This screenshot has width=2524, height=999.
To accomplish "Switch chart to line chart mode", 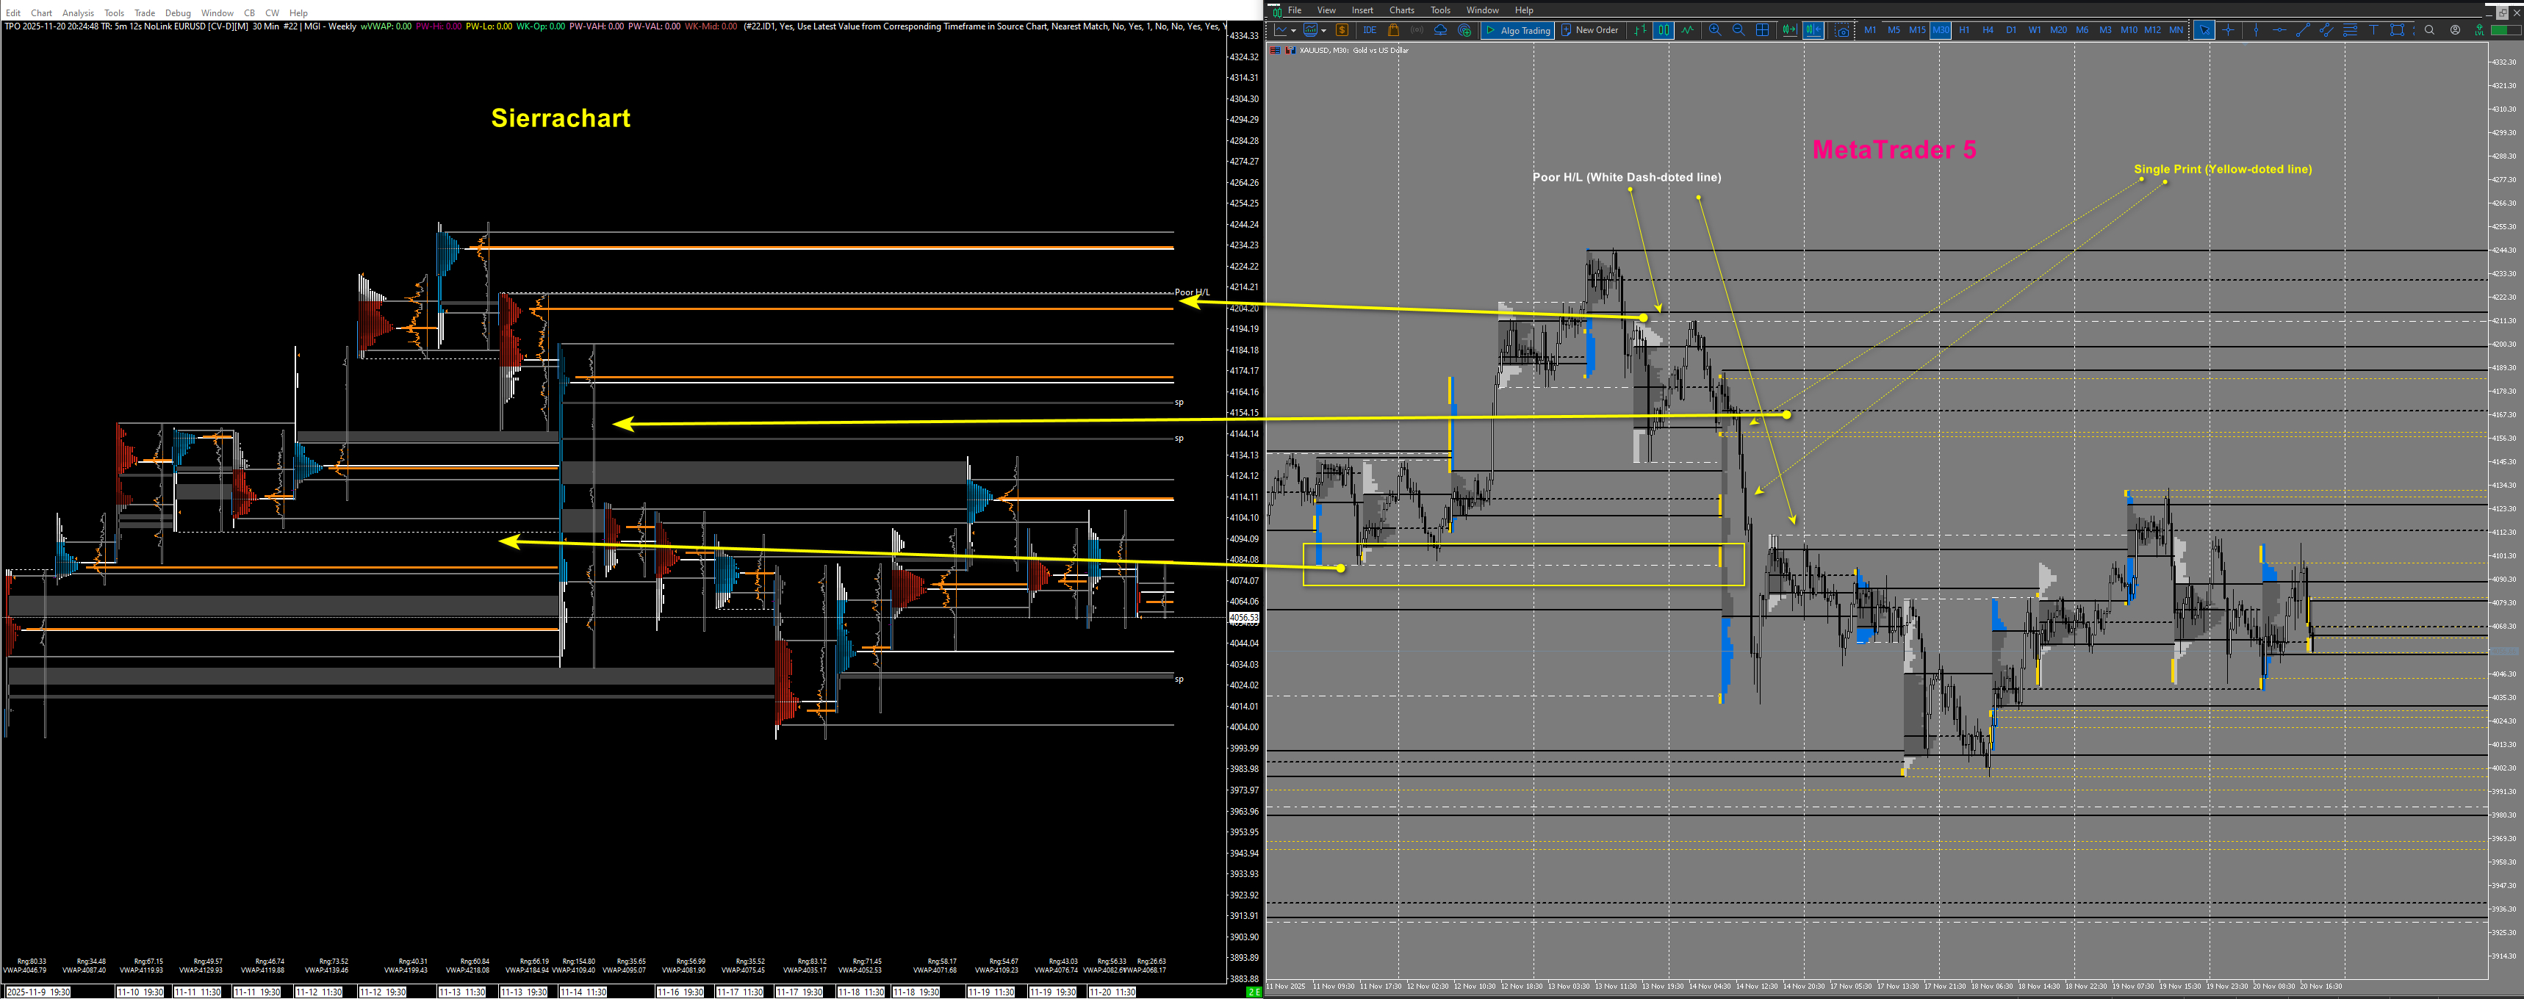I will coord(1689,30).
